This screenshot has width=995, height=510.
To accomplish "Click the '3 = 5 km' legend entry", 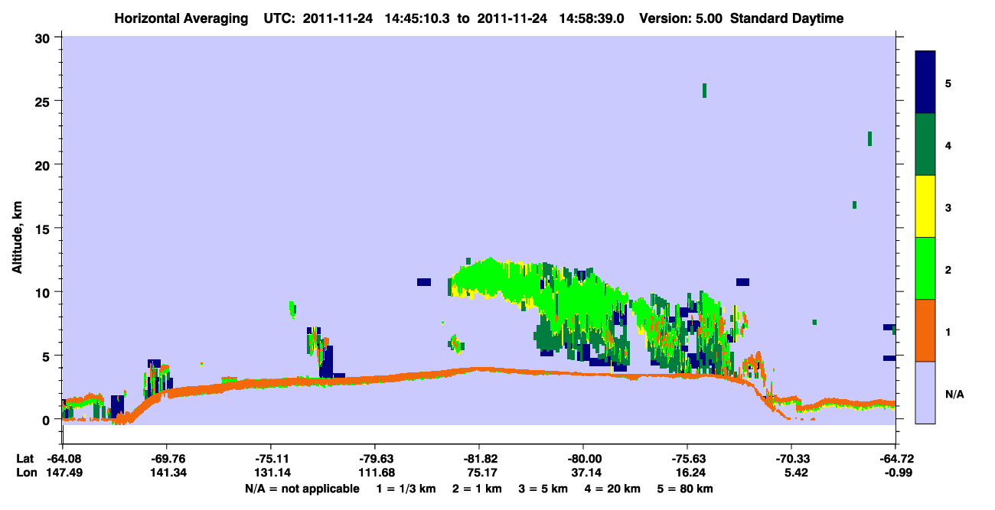I will click(x=543, y=489).
